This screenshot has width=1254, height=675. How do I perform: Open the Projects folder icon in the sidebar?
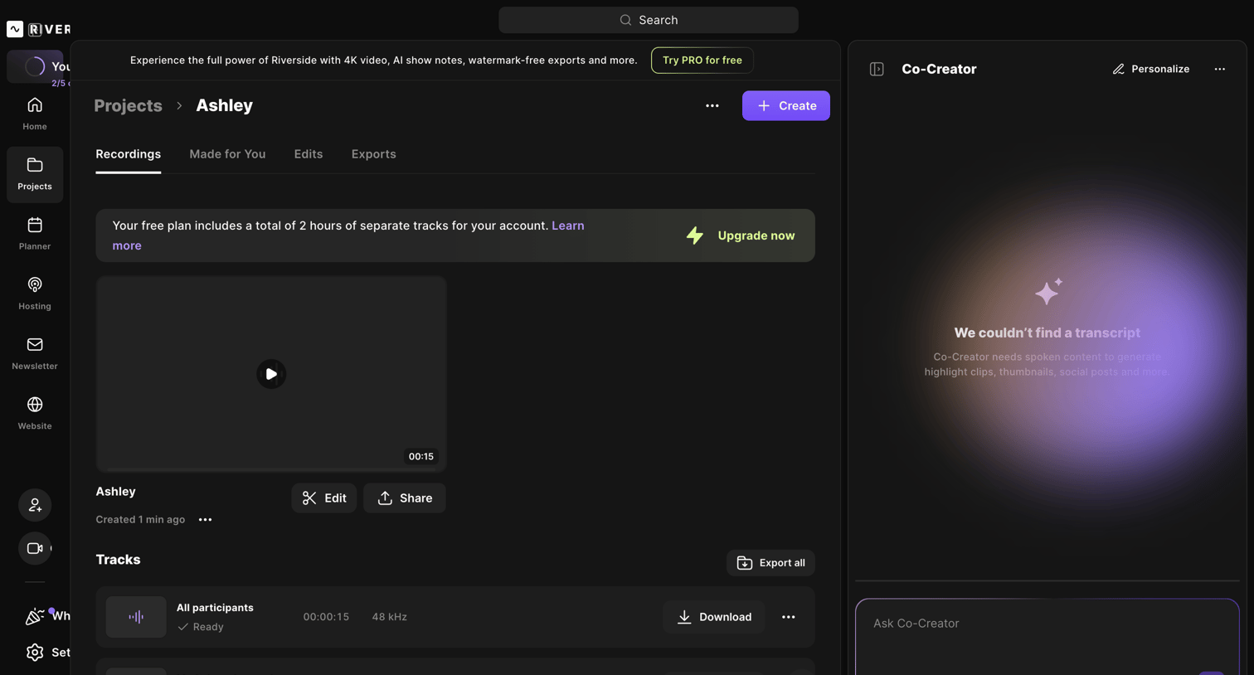(x=35, y=165)
